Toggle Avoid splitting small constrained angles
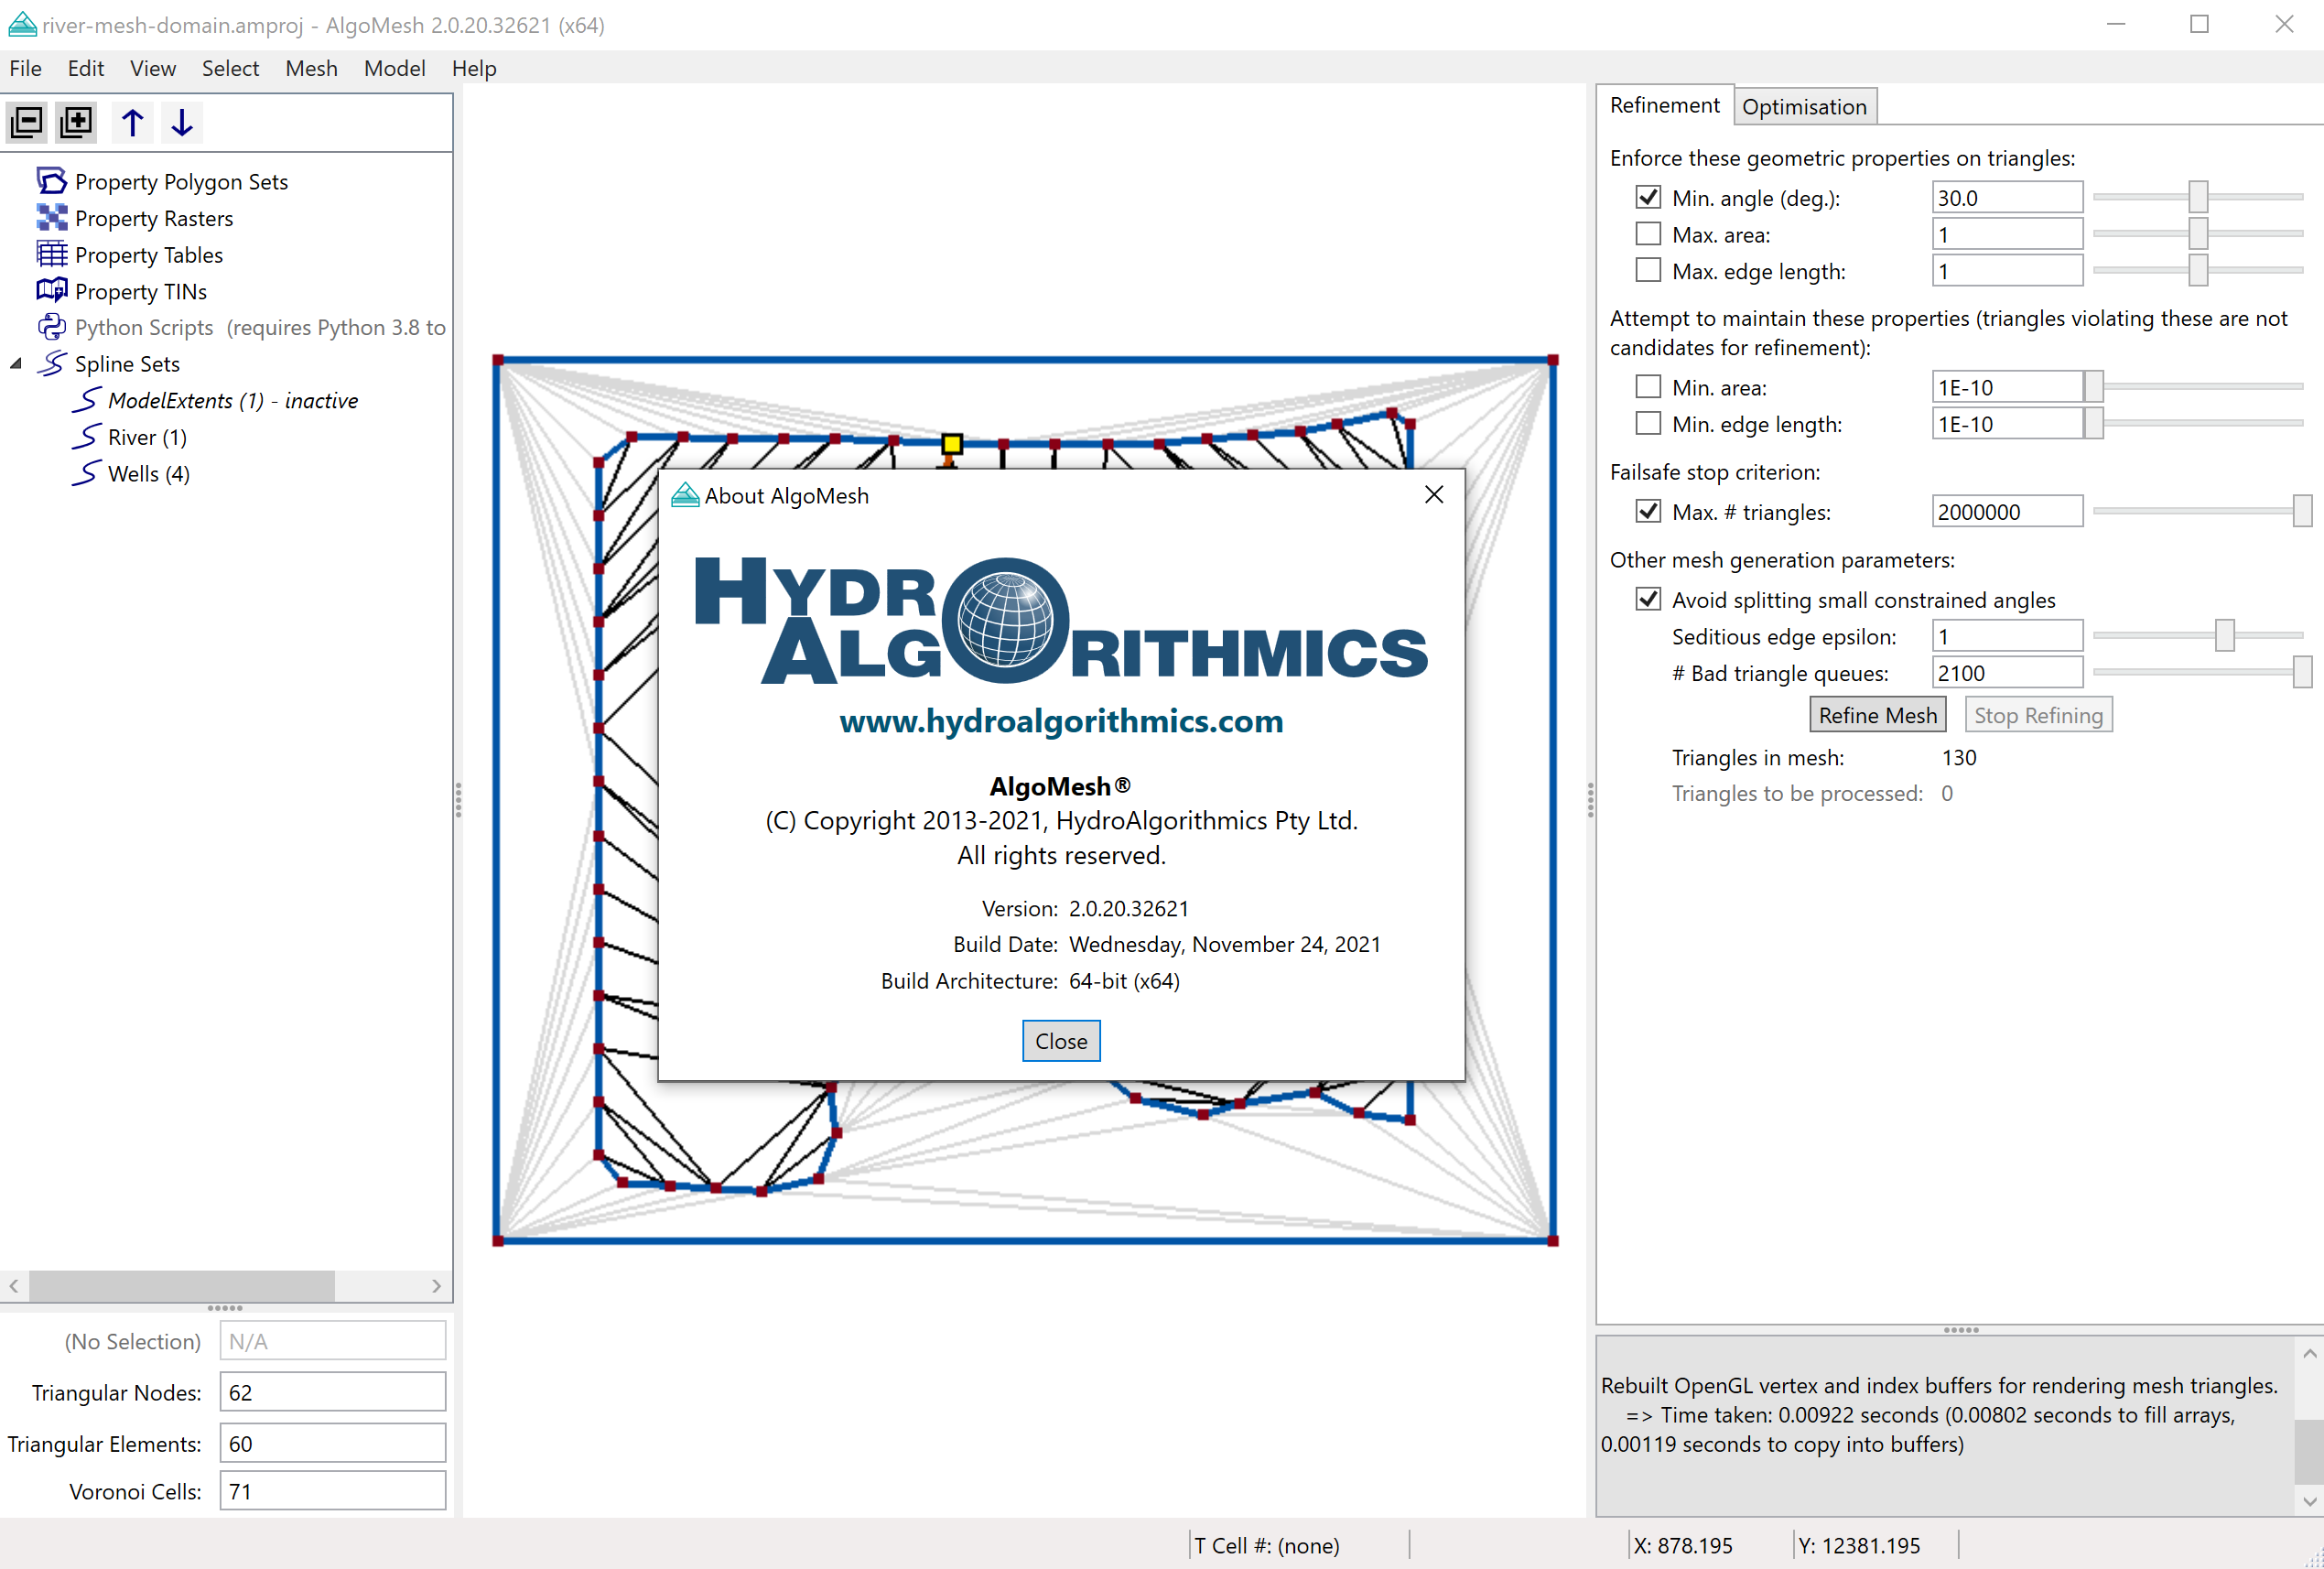Viewport: 2324px width, 1569px height. tap(1648, 599)
